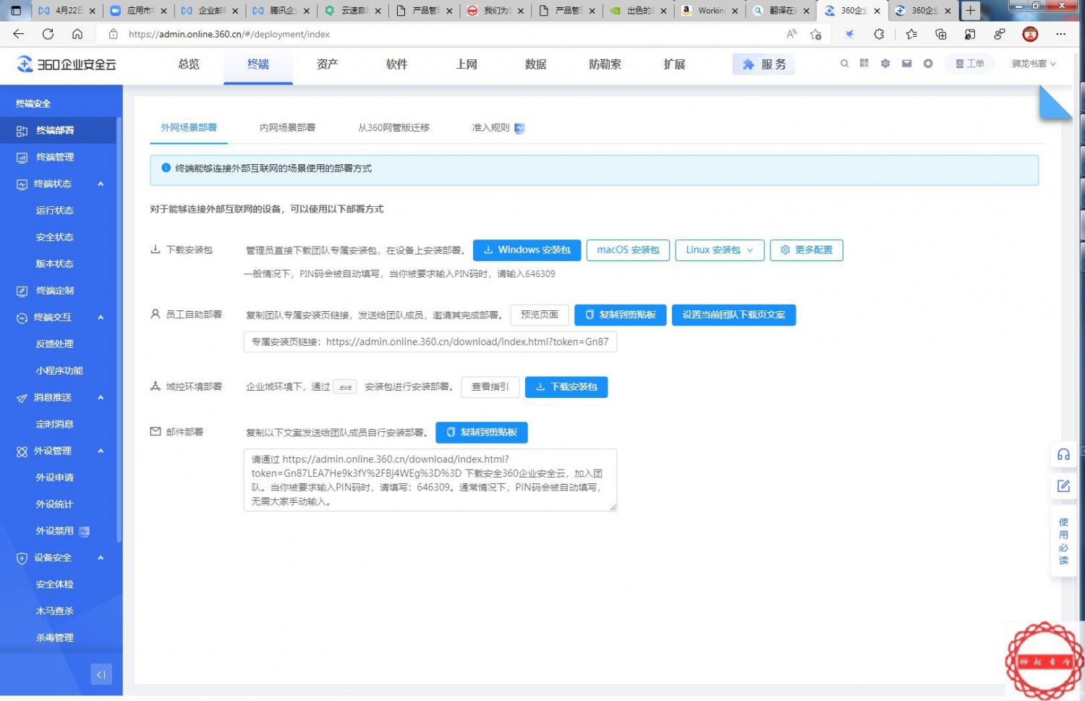Open the Linux 安装包 dropdown
The width and height of the screenshot is (1085, 701).
720,250
